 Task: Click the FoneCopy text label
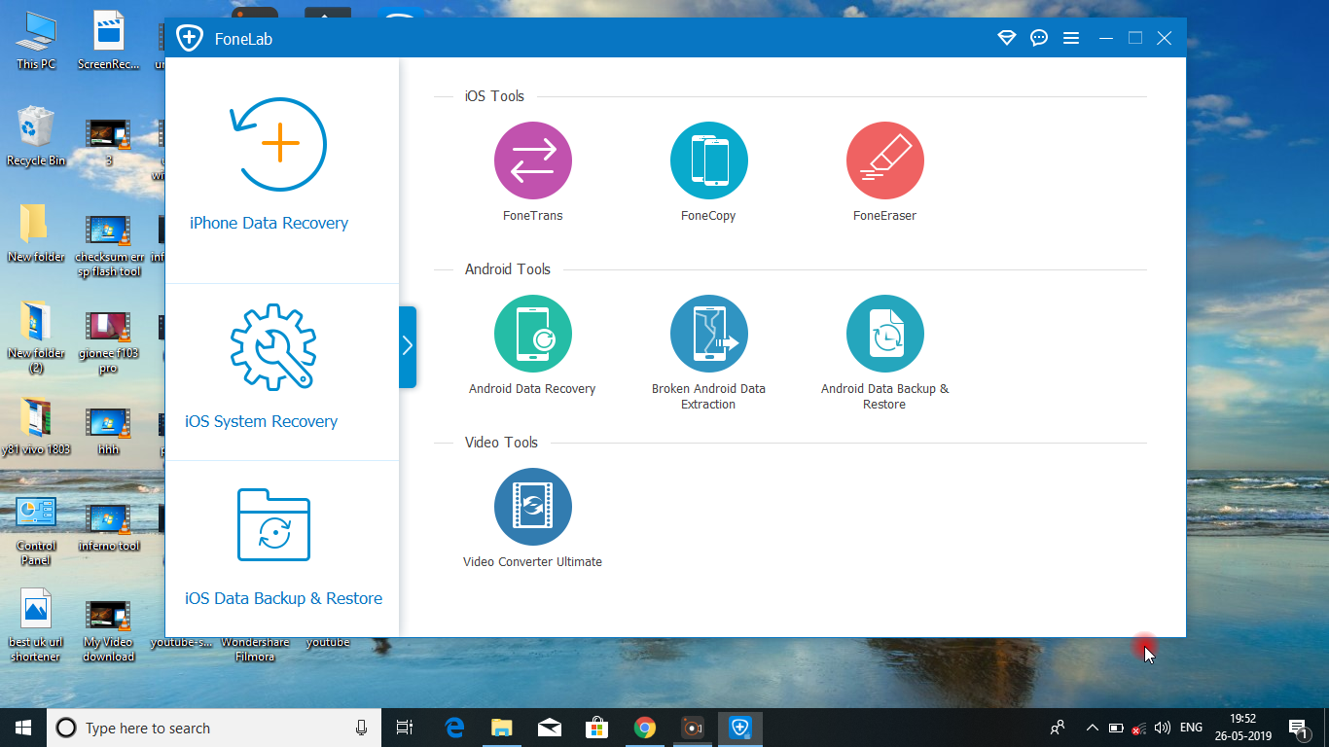708,216
